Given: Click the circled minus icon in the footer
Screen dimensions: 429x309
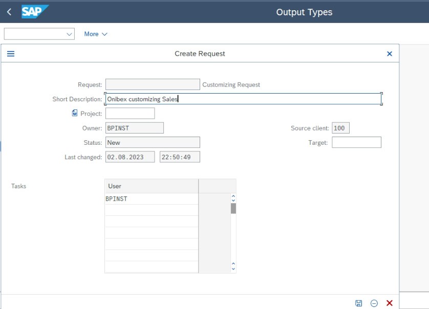Looking at the screenshot, I should pos(374,303).
